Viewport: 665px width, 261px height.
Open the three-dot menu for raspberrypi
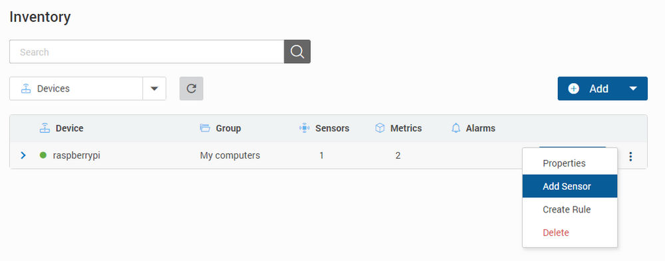click(630, 156)
